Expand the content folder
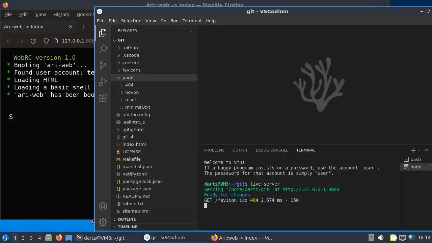This screenshot has height=243, width=432. click(x=154, y=63)
